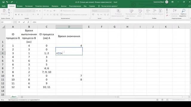Add a new sheet with the plus icon
This screenshot has height=107, width=191.
point(22,97)
